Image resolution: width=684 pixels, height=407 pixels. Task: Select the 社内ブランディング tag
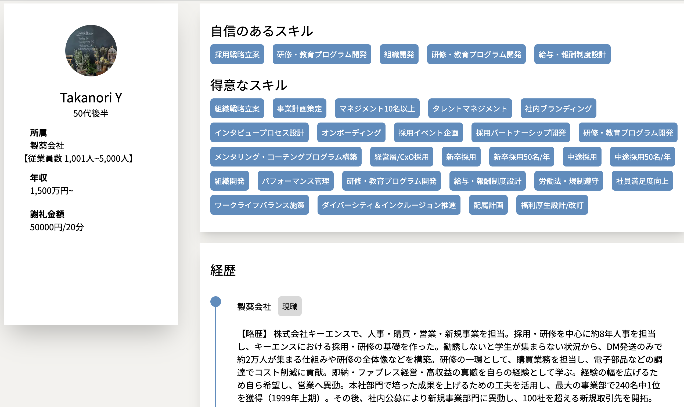(x=558, y=109)
